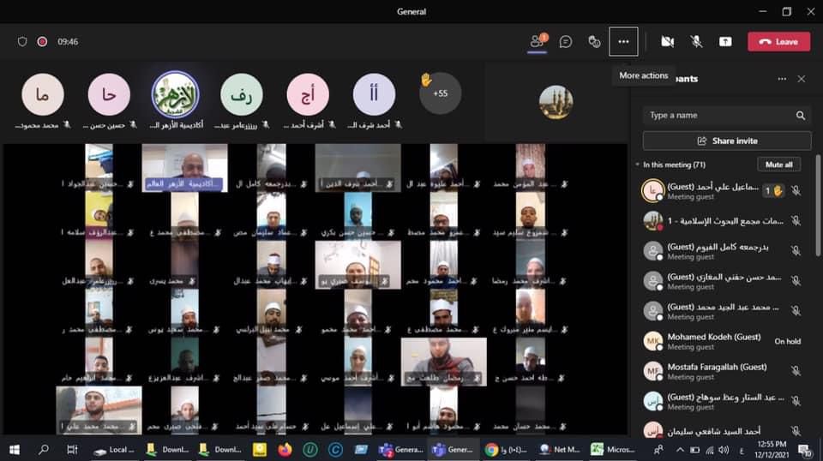The height and width of the screenshot is (461, 823).
Task: Click the shield security icon
Action: [22, 41]
